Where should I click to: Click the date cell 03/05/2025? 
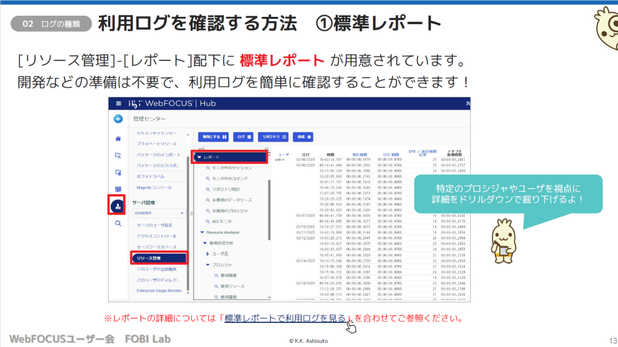click(x=305, y=160)
